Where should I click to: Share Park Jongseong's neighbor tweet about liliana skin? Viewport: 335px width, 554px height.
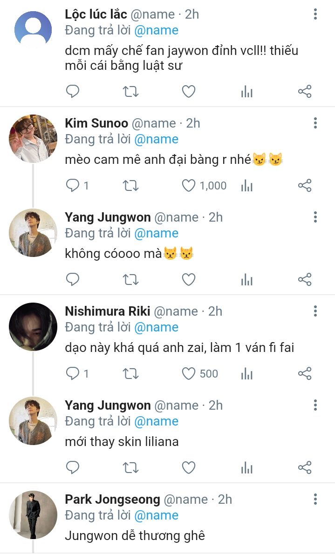coord(304,467)
